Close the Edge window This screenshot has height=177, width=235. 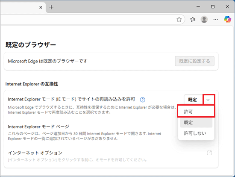(227, 6)
